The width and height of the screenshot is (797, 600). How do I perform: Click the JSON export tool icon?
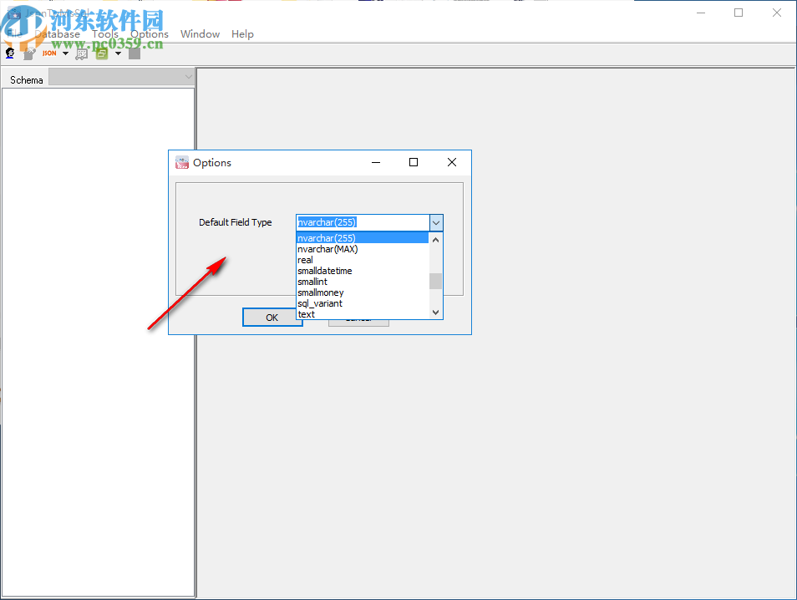point(48,53)
